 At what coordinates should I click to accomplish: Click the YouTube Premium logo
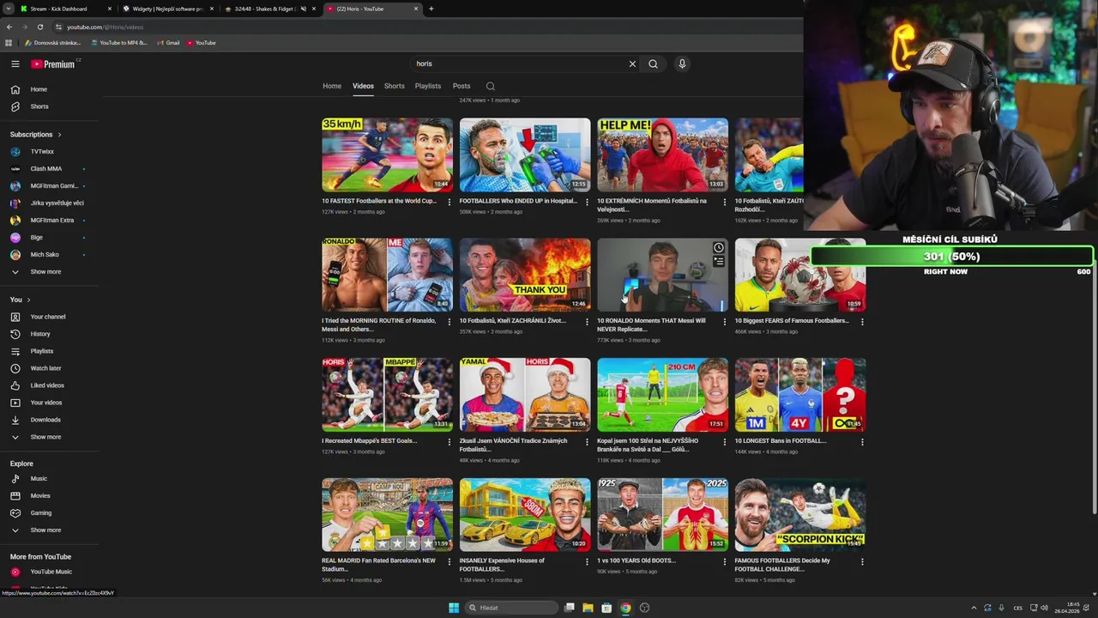pyautogui.click(x=53, y=64)
